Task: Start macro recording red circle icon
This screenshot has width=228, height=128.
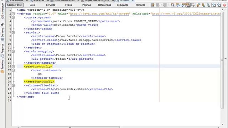Action: coord(224,5)
